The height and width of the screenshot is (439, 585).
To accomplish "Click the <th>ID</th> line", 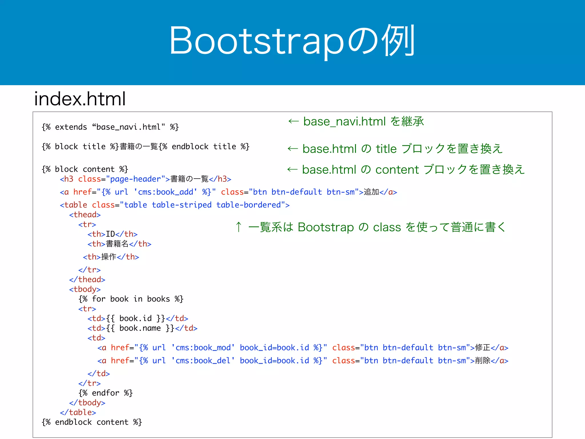I will coord(113,234).
